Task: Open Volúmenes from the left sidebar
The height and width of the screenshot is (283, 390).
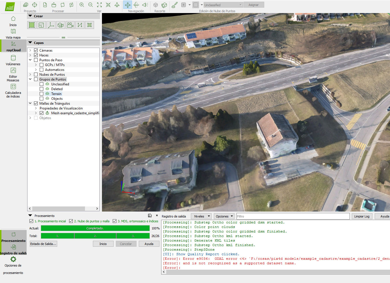Action: (x=13, y=60)
